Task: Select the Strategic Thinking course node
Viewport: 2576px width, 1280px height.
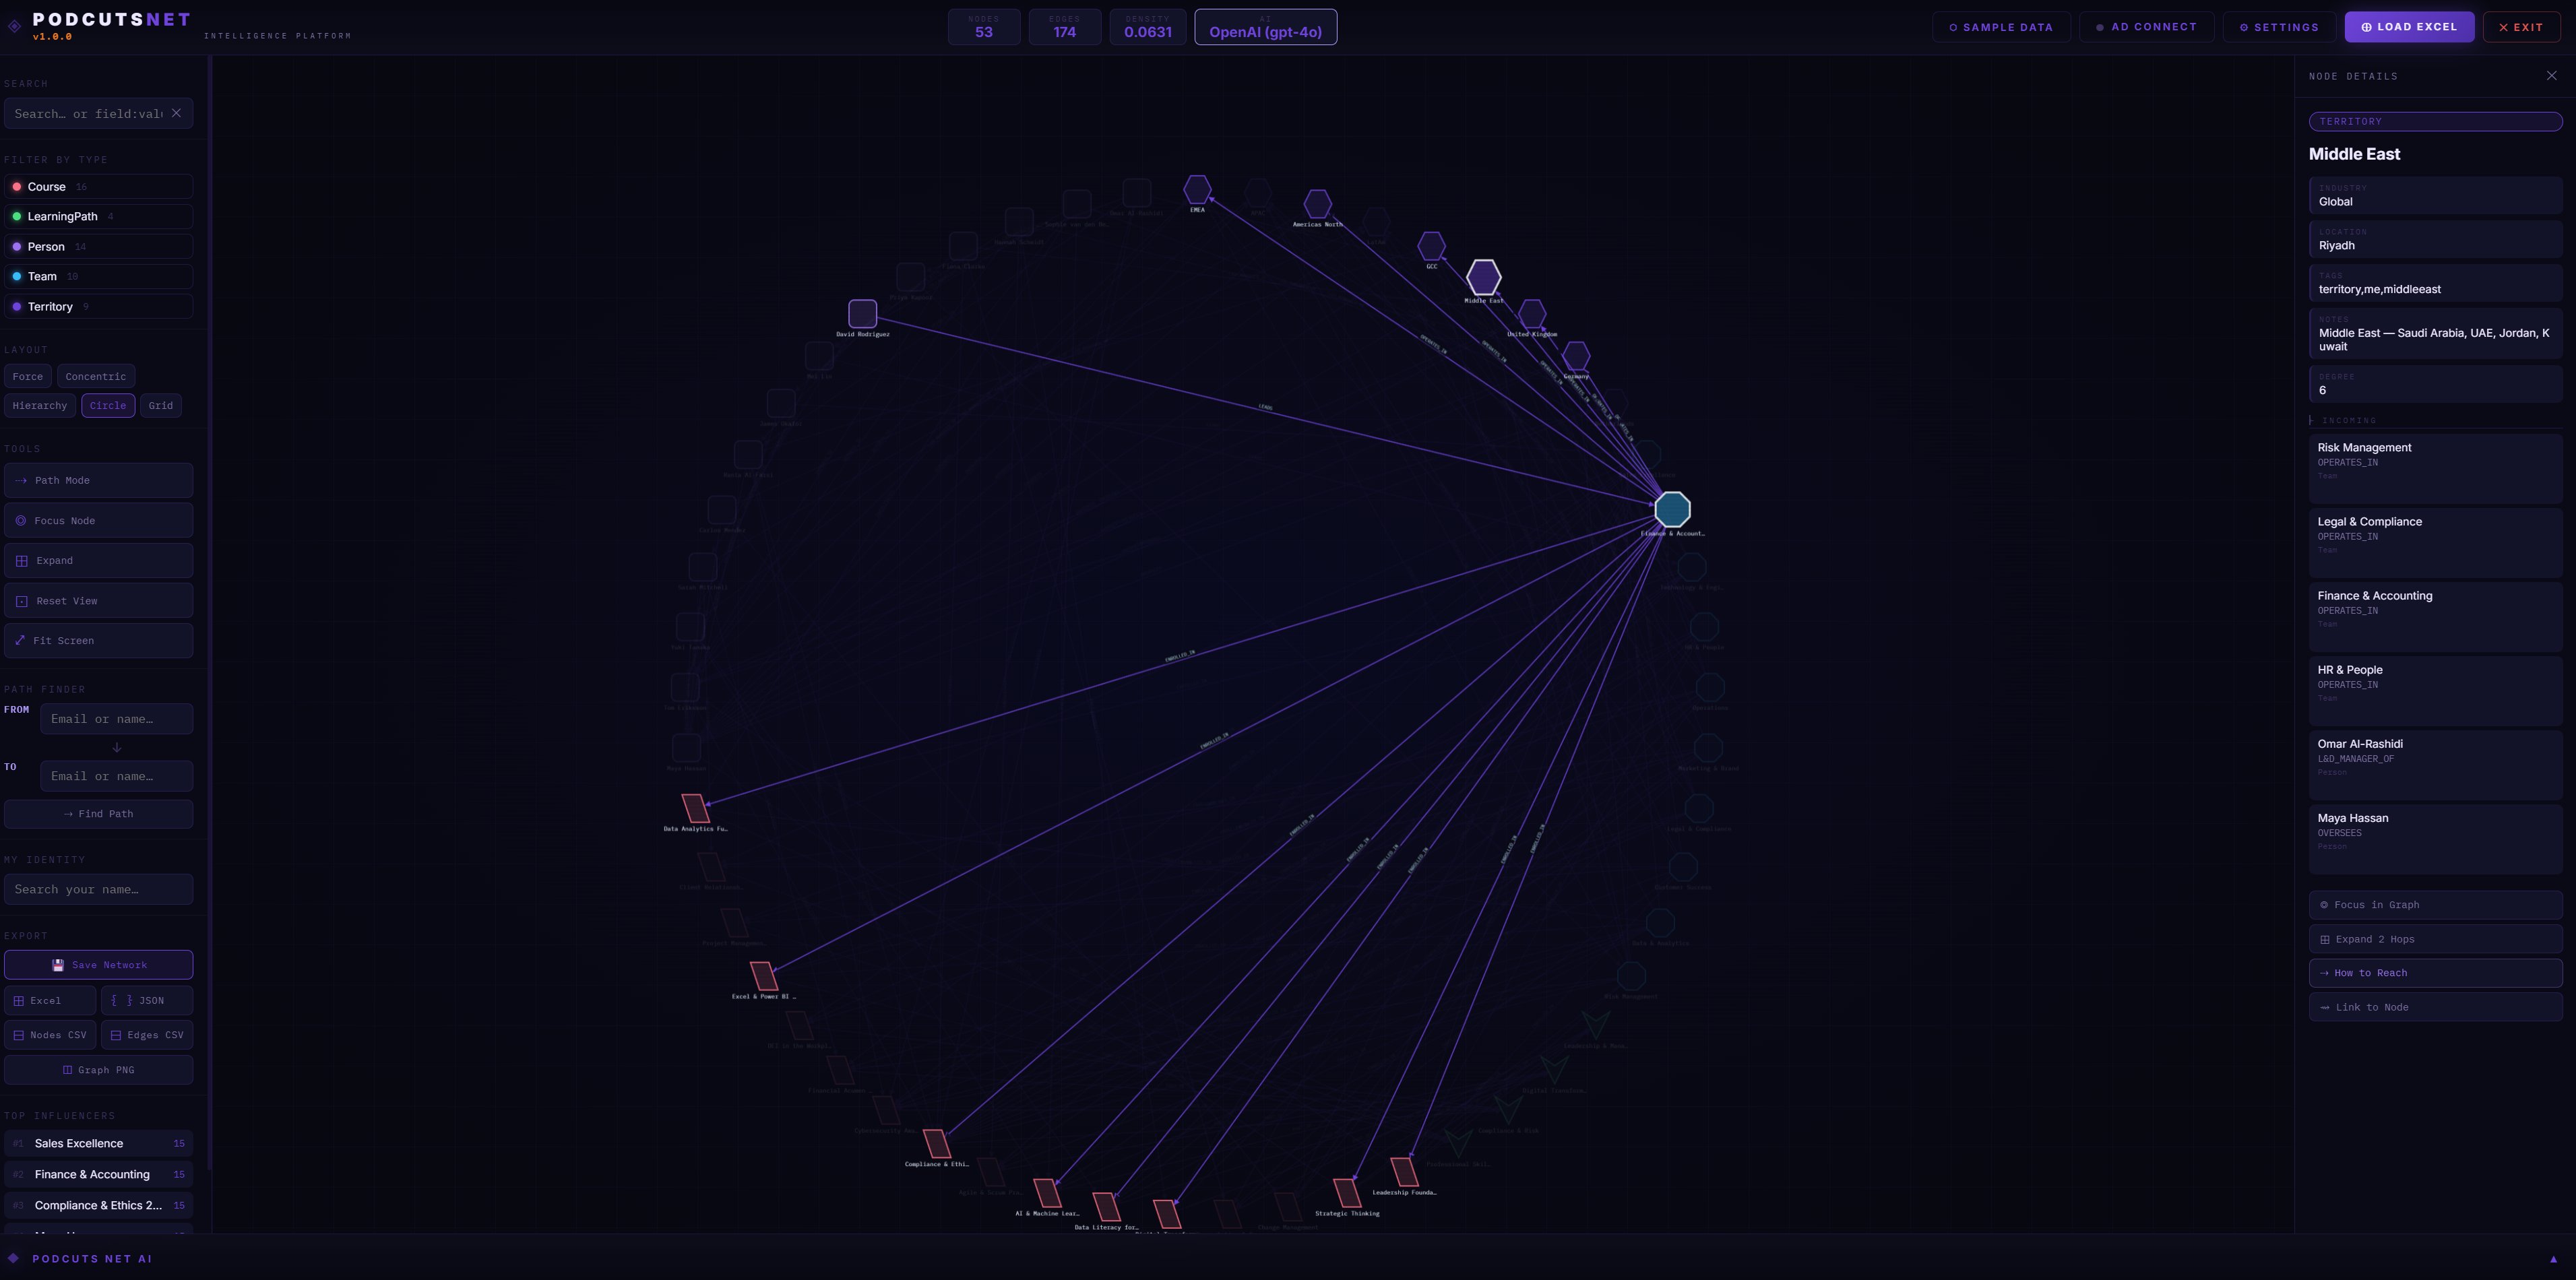Action: [1347, 1193]
